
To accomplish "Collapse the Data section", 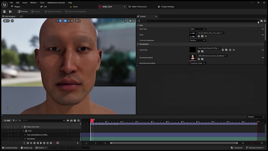I will point(138,25).
